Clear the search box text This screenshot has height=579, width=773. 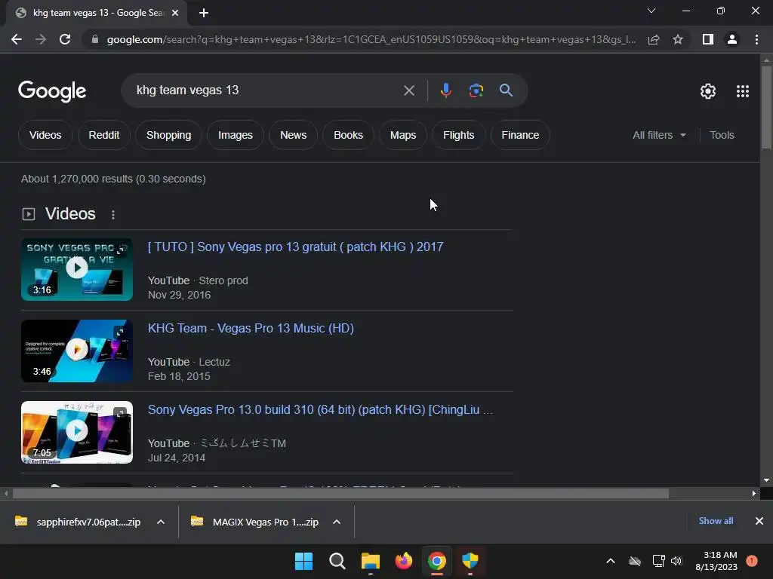coord(408,90)
